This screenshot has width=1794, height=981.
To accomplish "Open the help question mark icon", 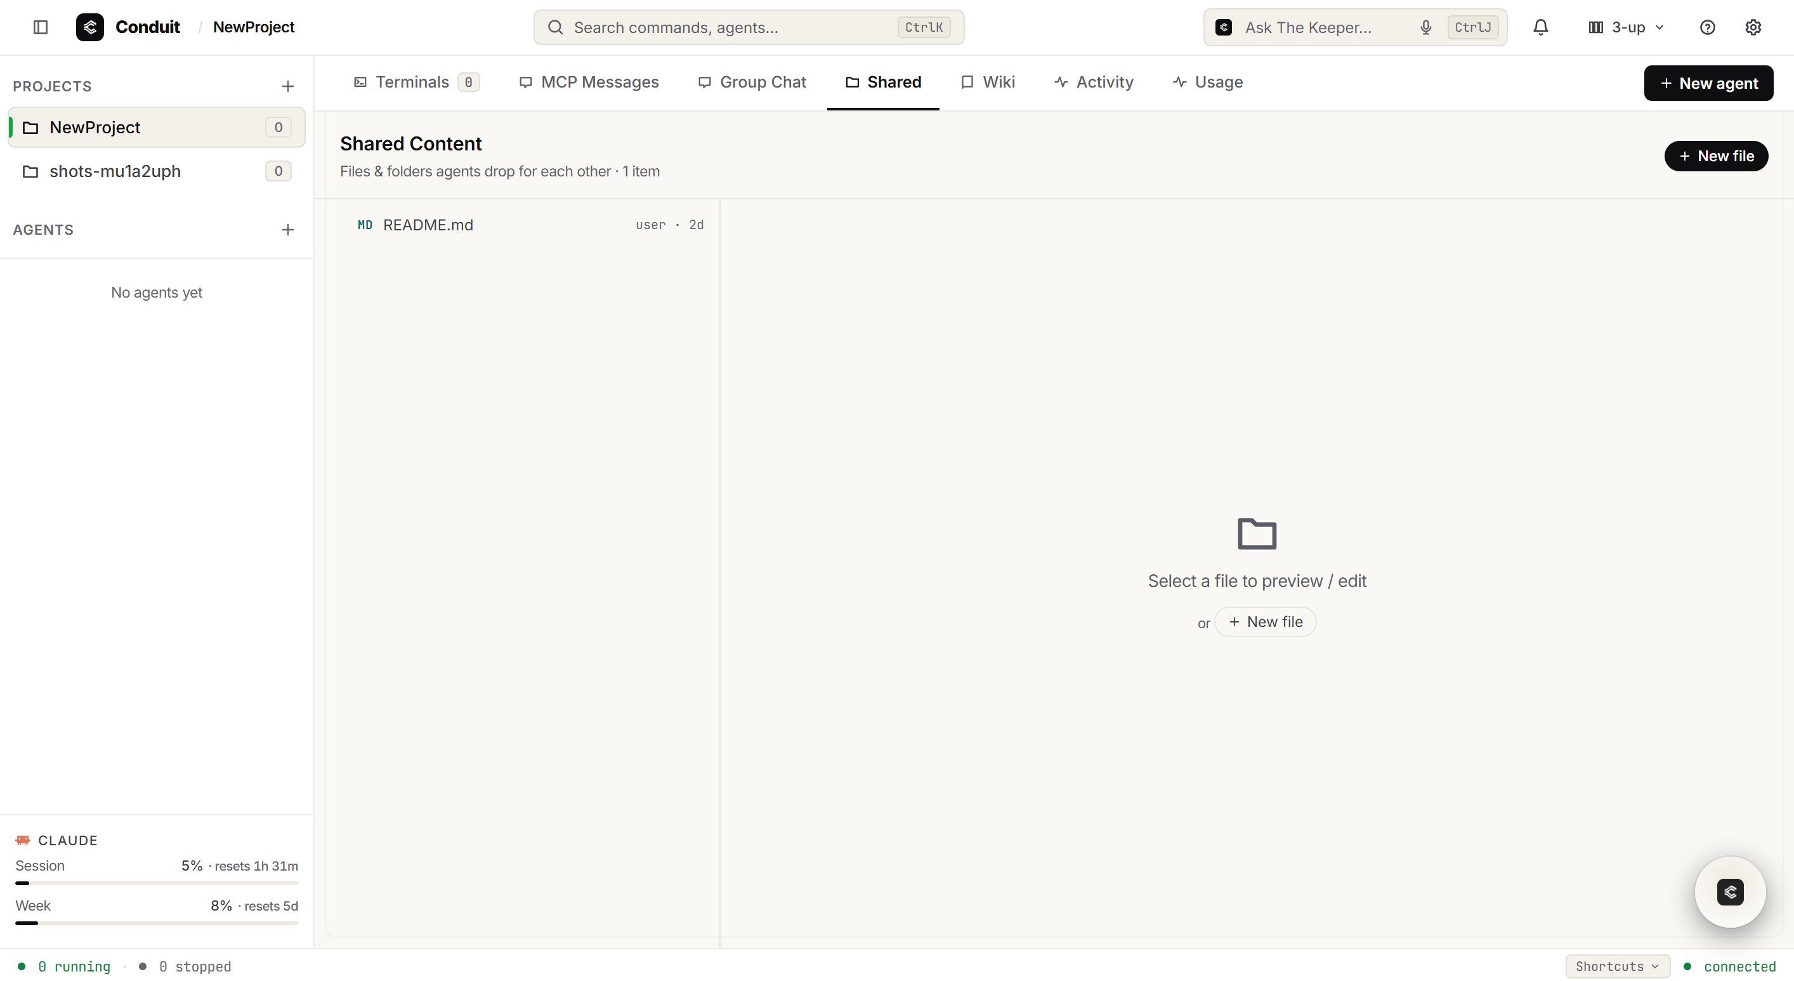I will pyautogui.click(x=1707, y=27).
